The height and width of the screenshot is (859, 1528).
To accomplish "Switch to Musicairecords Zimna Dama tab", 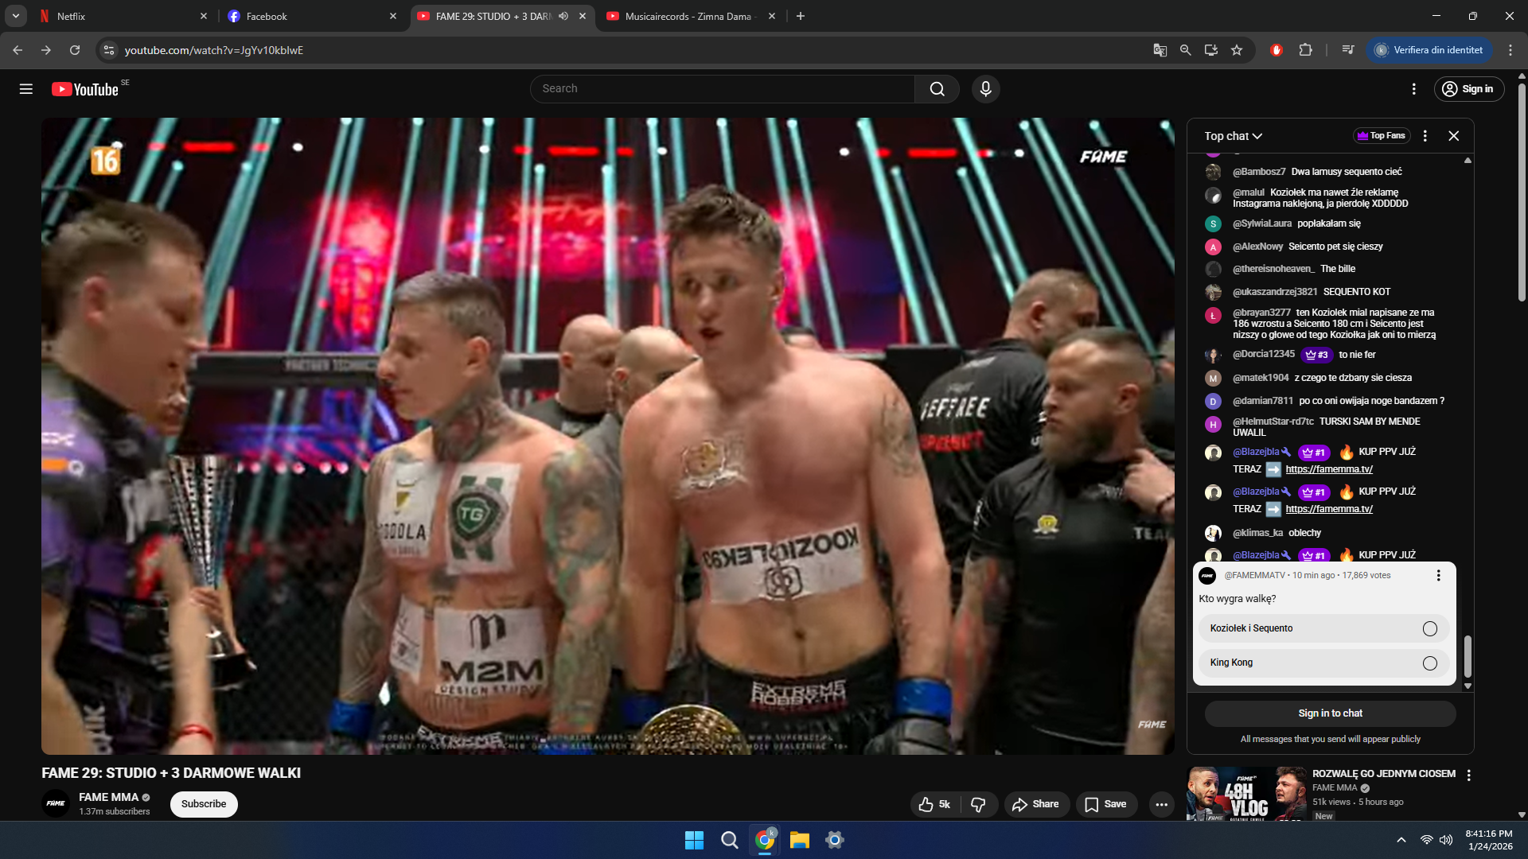I will click(x=688, y=16).
